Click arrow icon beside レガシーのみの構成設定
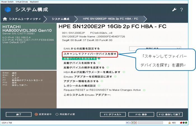196x126 pixels. [x=99, y=86]
